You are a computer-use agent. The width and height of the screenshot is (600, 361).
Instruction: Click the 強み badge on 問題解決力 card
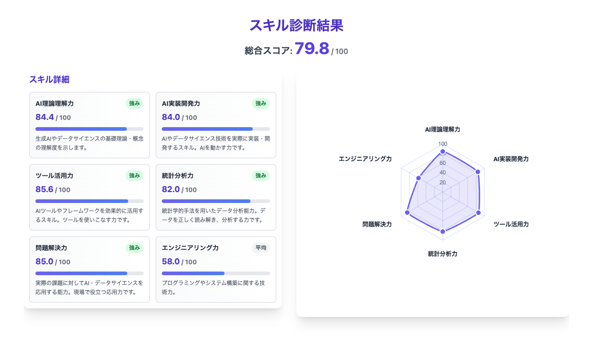point(135,248)
